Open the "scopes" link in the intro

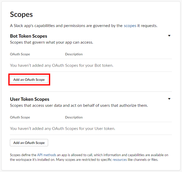(x=130, y=26)
